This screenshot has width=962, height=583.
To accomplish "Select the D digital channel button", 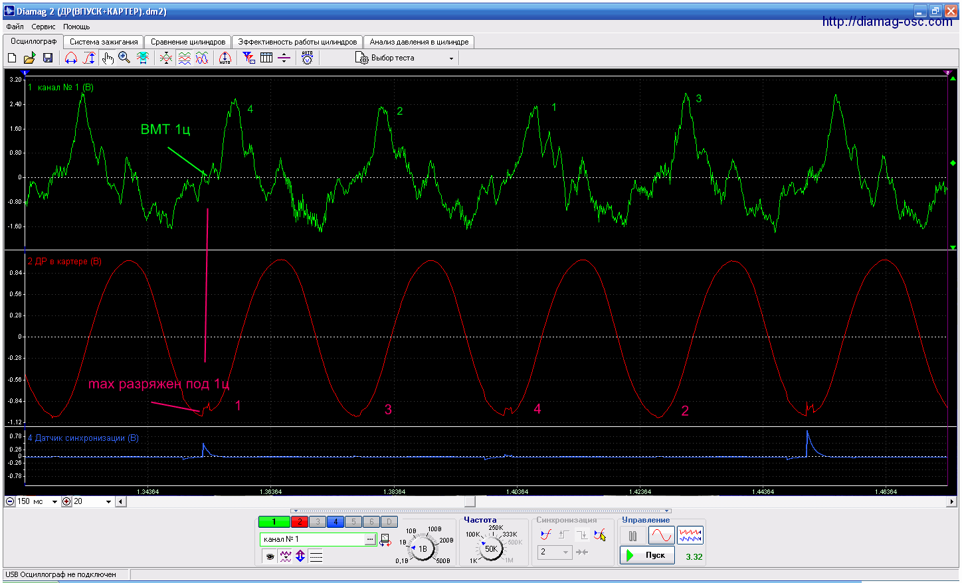I will [x=389, y=522].
